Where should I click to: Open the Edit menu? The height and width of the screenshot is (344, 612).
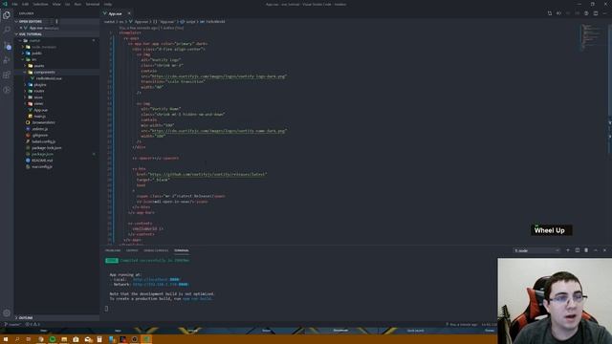coord(26,4)
